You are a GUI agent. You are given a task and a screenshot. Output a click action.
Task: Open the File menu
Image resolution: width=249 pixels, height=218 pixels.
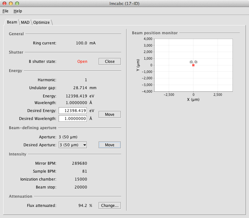5,11
